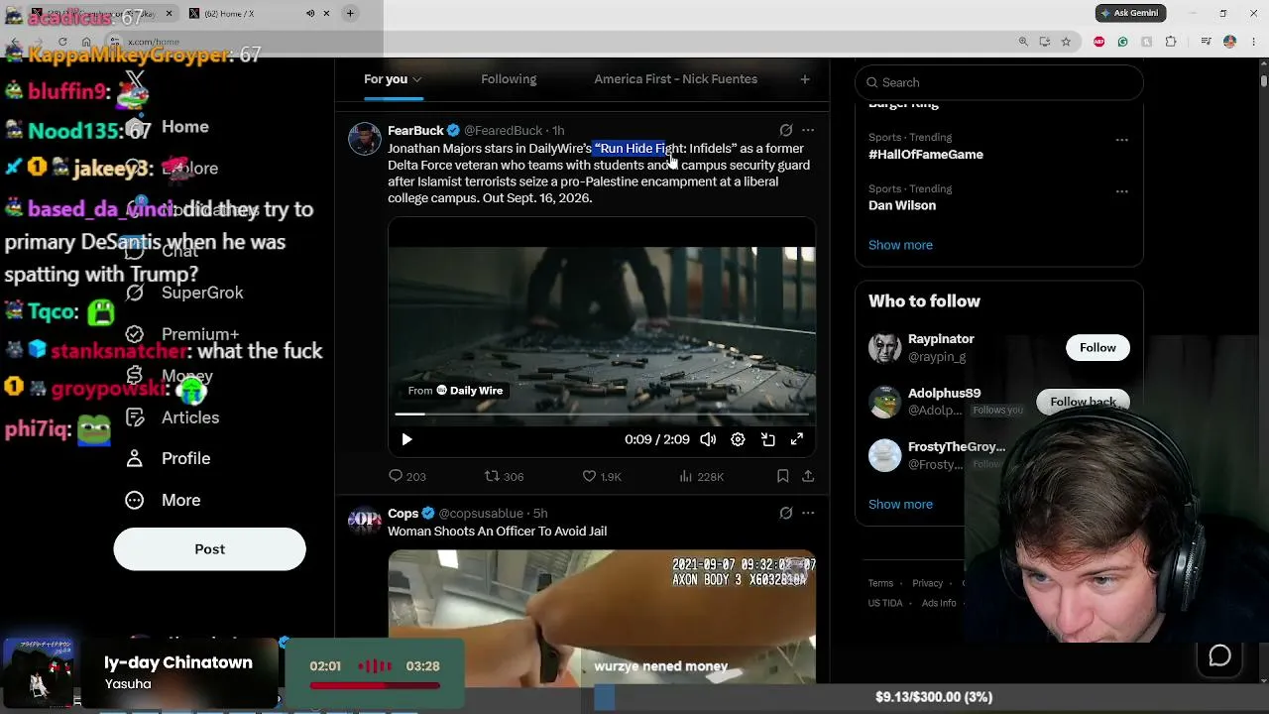Add a new timeline tab with plus

pos(805,79)
